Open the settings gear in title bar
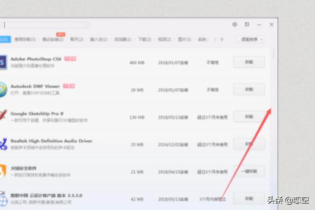315x210 pixels. point(235,24)
